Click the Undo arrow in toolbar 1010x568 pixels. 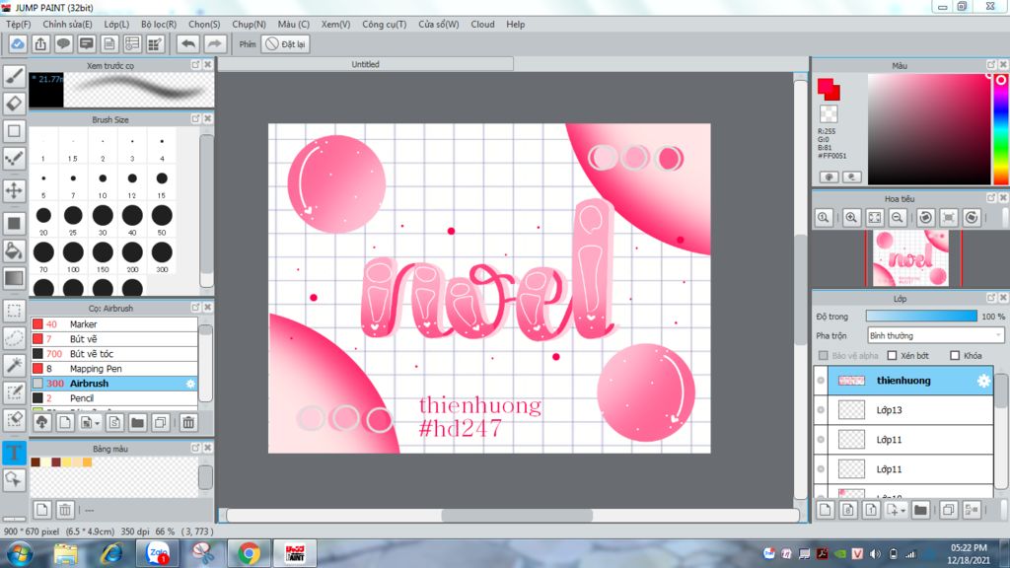(x=188, y=43)
